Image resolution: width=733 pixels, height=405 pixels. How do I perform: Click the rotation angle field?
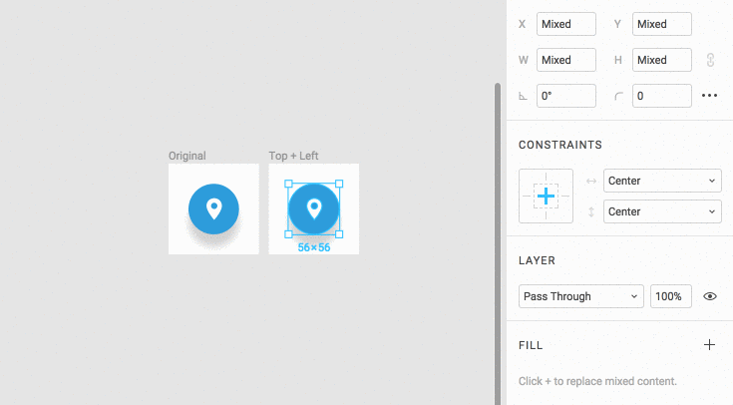coord(566,96)
